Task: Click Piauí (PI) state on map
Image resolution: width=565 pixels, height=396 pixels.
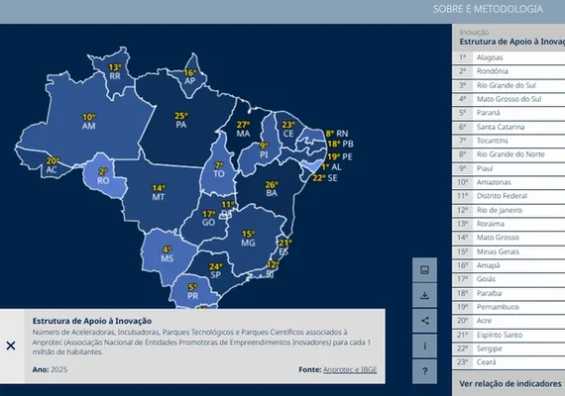Action: click(264, 150)
